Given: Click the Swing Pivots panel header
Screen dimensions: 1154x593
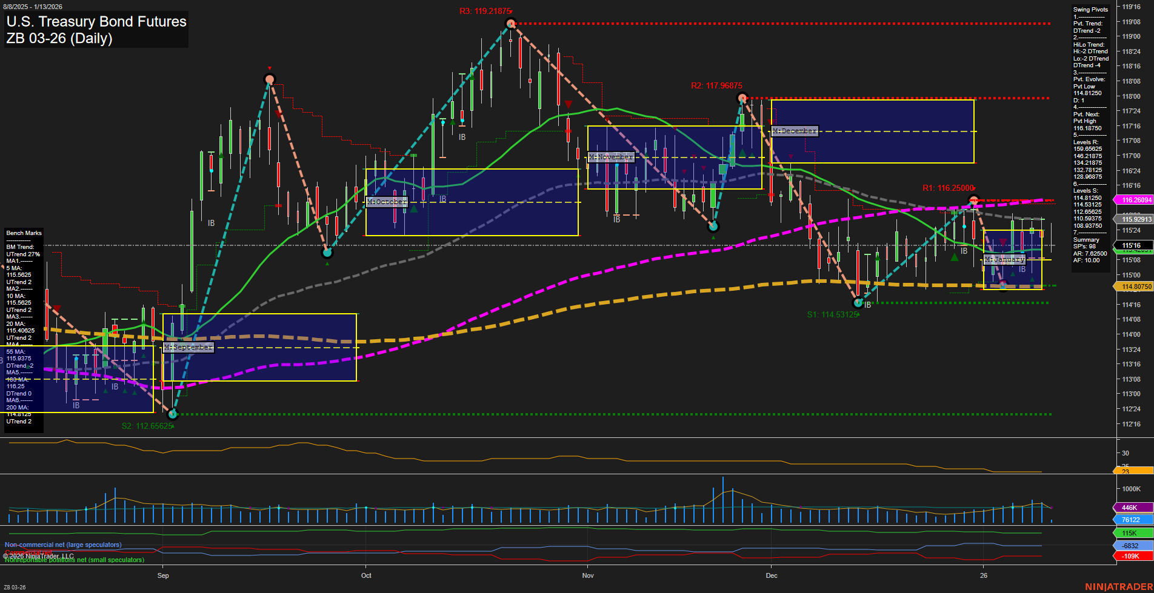Looking at the screenshot, I should [1090, 9].
